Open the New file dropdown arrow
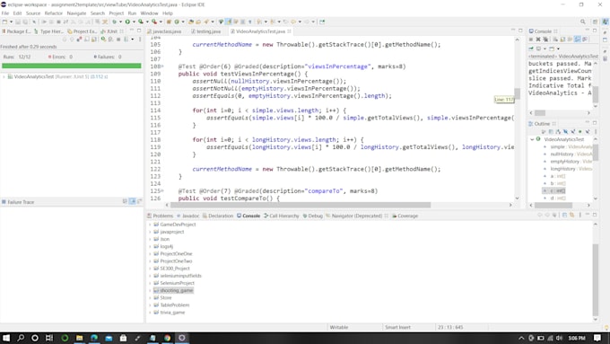The width and height of the screenshot is (610, 344). pos(11,22)
